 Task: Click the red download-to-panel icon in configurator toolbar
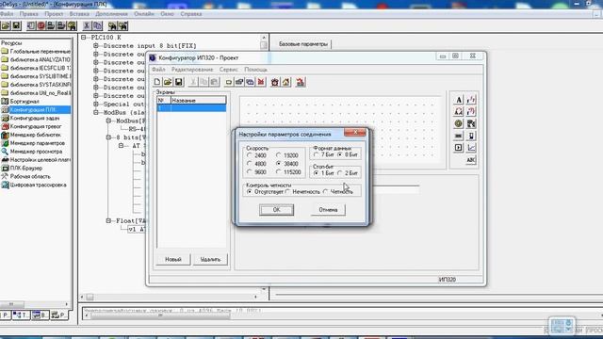[x=301, y=82]
